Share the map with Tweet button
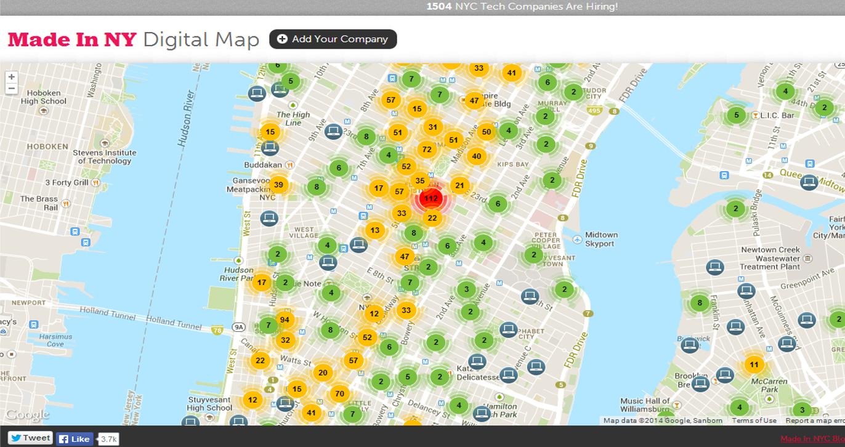The image size is (845, 447). pos(30,438)
